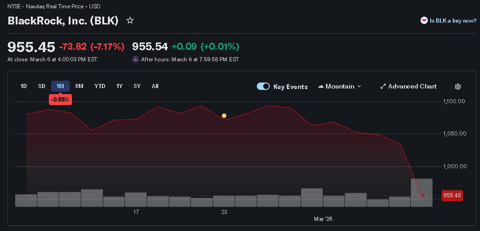Viewport: 480px width, 231px height.
Task: Switch to the 6M time range
Action: [x=79, y=86]
